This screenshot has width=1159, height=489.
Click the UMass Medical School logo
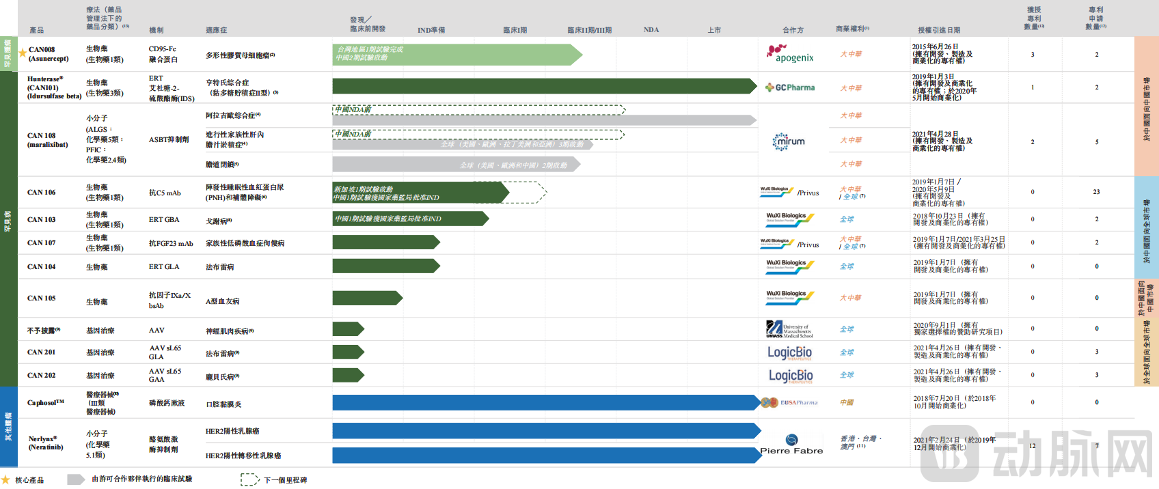(x=789, y=329)
